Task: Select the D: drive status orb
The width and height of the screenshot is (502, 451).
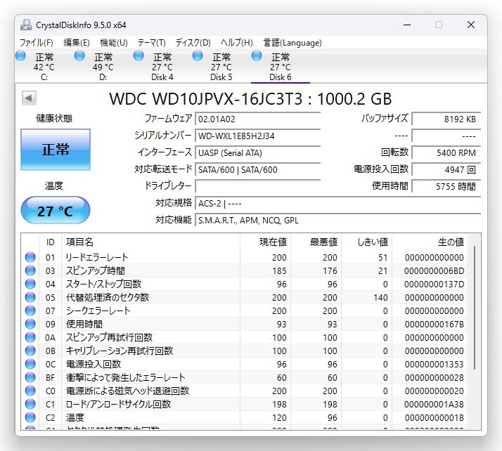Action: coord(79,56)
